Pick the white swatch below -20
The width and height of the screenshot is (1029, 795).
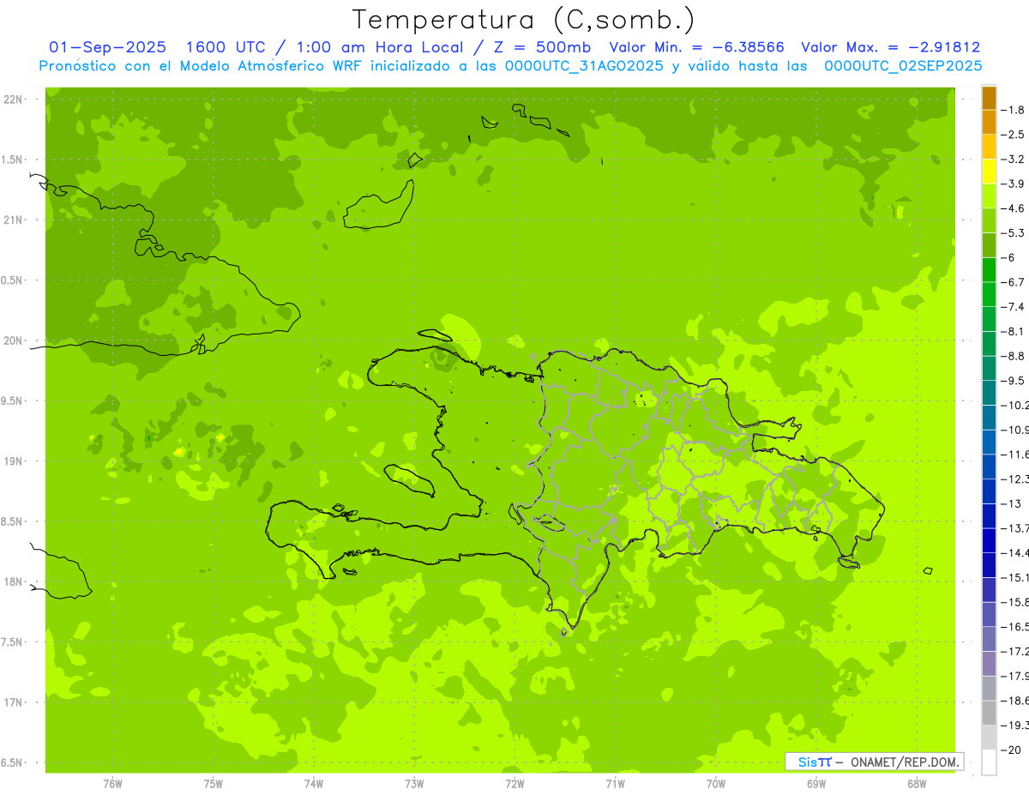989,762
